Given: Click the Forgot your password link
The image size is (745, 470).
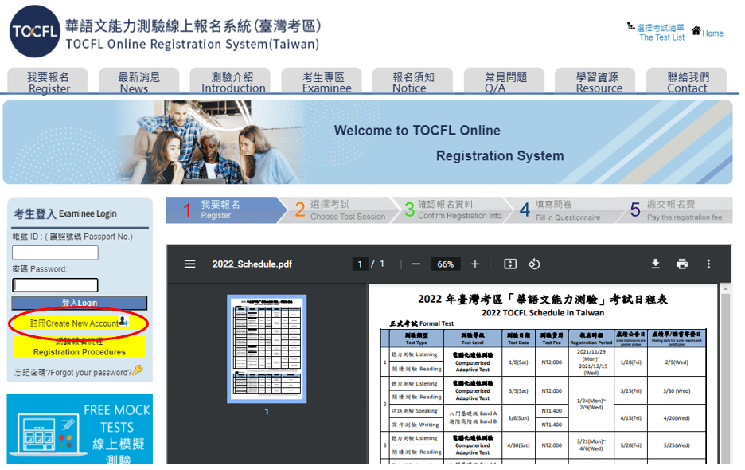Looking at the screenshot, I should (76, 372).
